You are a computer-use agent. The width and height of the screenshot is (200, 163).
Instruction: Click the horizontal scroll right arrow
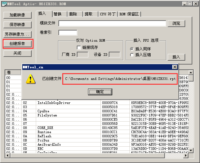(x=186, y=155)
